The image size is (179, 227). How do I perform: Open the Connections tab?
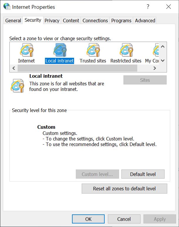pos(95,21)
